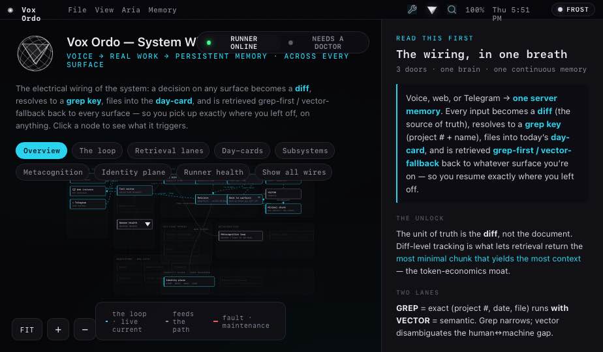The height and width of the screenshot is (352, 603).
Task: Switch to The loop tab
Action: click(97, 151)
